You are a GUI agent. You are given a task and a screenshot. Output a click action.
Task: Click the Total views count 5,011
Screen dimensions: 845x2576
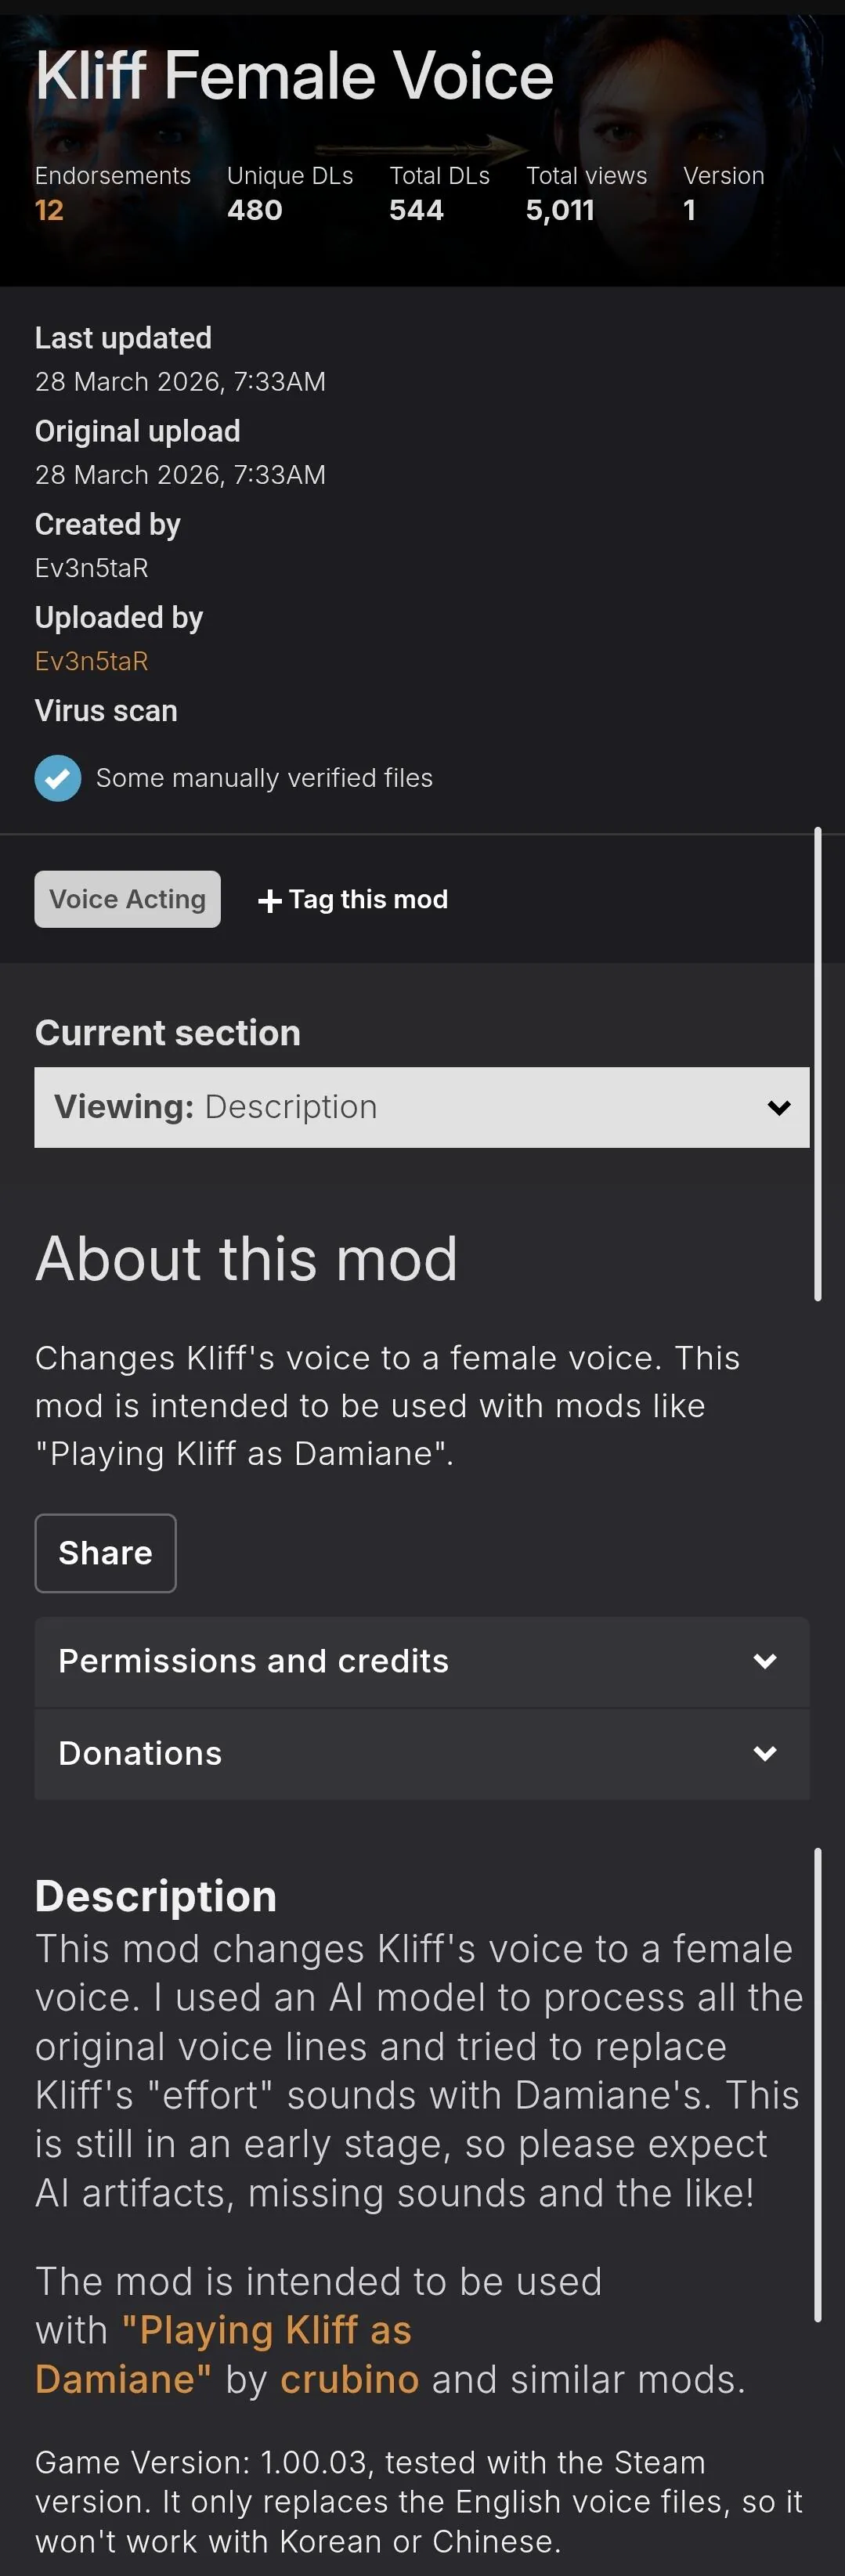tap(560, 210)
